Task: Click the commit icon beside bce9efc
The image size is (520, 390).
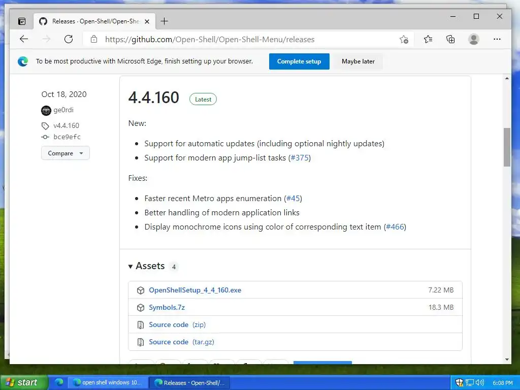Action: [x=45, y=137]
